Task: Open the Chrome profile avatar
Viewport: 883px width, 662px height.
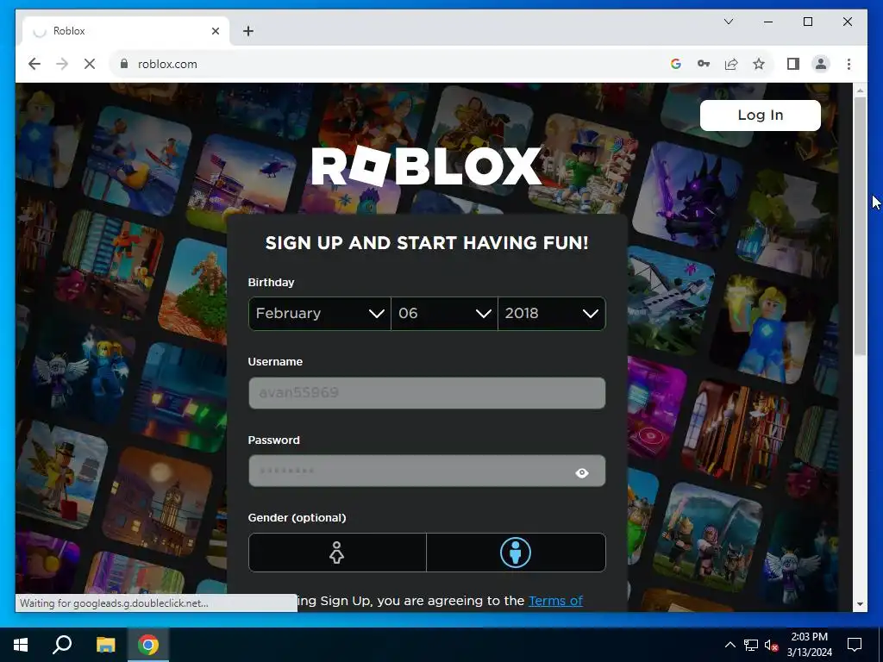Action: click(x=821, y=64)
